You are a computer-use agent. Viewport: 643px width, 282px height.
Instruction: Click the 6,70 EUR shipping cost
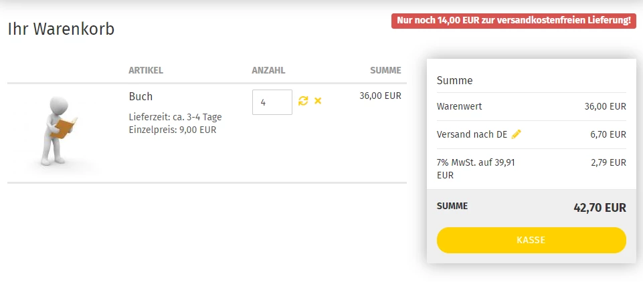[609, 135]
